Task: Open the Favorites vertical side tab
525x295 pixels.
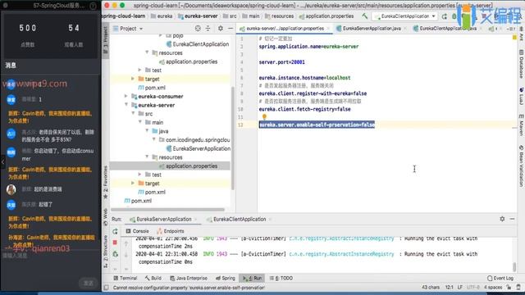Action: pos(106,182)
